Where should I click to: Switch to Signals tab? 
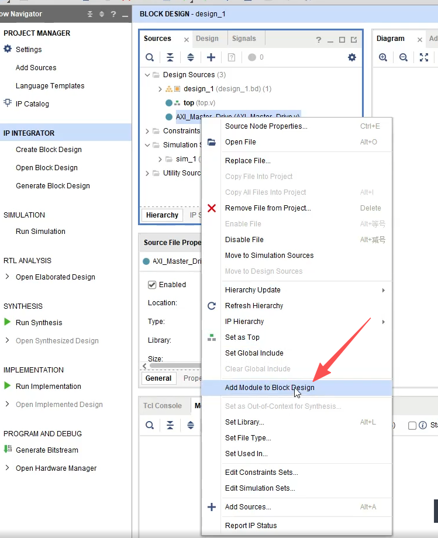coord(244,39)
